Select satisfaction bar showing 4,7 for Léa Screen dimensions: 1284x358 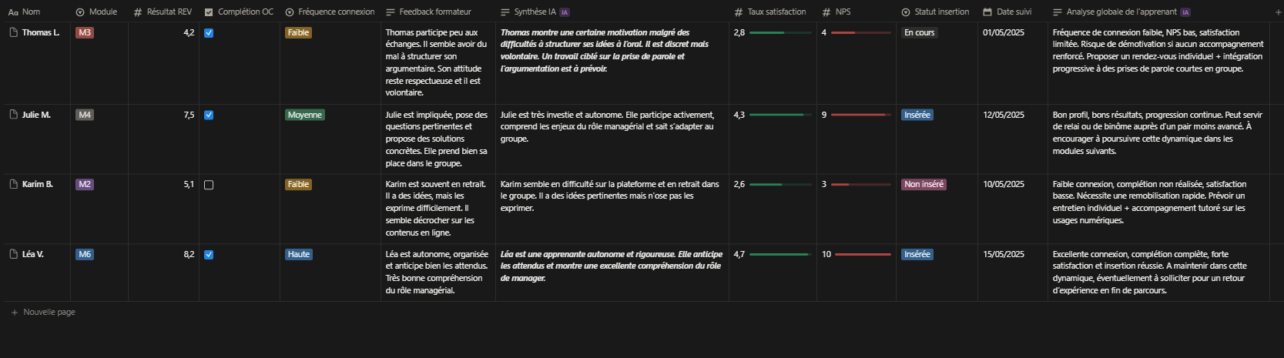tap(780, 255)
